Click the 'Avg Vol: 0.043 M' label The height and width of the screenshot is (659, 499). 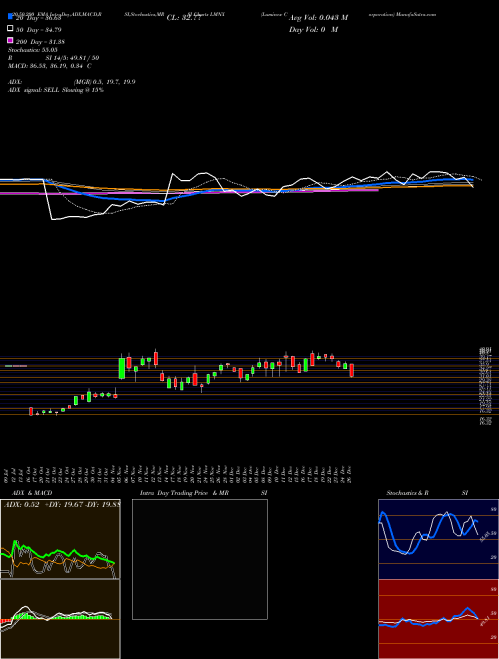318,18
